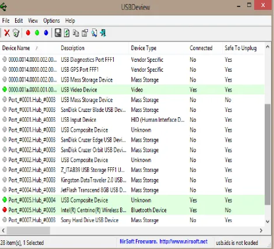Click the refresh toolbar icon
This screenshot has width=274, height=249.
click(x=66, y=33)
